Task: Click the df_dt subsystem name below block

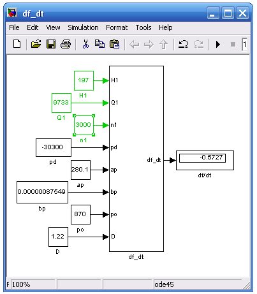Action: point(136,257)
